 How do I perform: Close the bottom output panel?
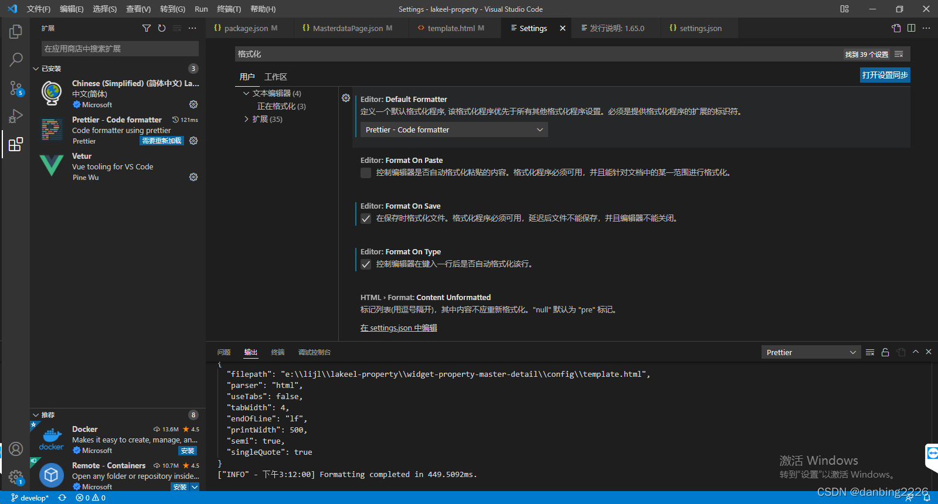click(x=929, y=352)
